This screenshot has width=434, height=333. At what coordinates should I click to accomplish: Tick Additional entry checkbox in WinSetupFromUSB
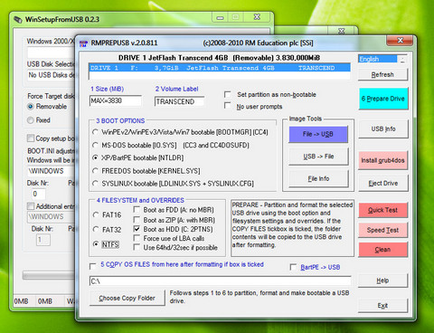tap(31, 206)
